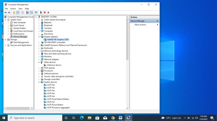Expand the Network adapters category
The width and height of the screenshot is (217, 121).
click(39, 60)
